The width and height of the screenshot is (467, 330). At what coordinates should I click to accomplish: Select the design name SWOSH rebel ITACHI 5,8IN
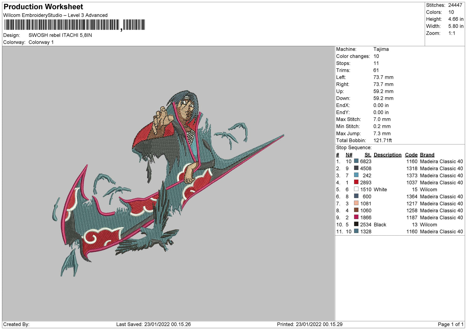tap(60, 35)
